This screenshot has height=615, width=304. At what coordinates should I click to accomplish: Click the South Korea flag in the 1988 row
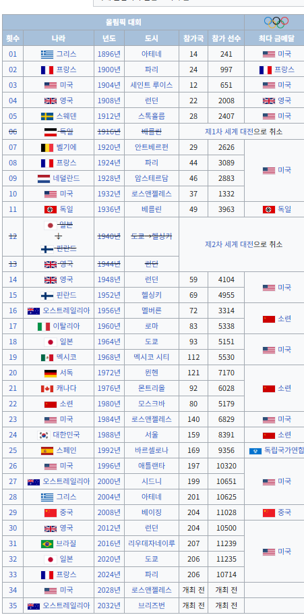point(44,435)
